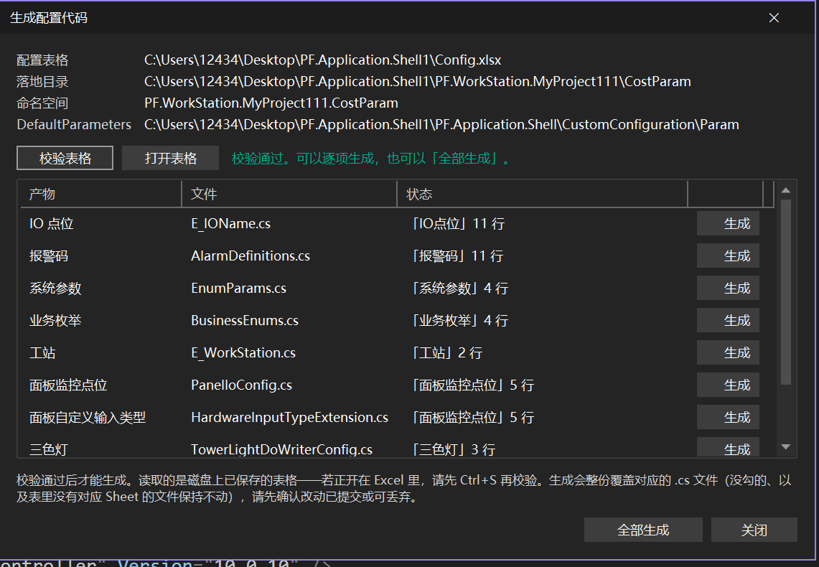Image resolution: width=819 pixels, height=567 pixels.
Task: Select the AlarmDefinitions.cs file cell
Action: (251, 256)
